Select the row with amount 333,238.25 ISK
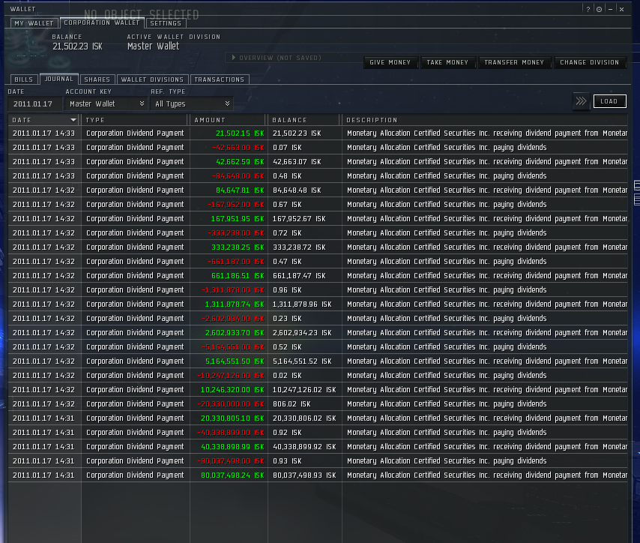This screenshot has width=640, height=543. (x=318, y=247)
